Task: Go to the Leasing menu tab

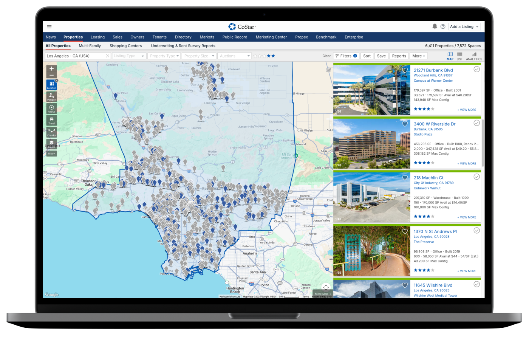Action: click(97, 37)
